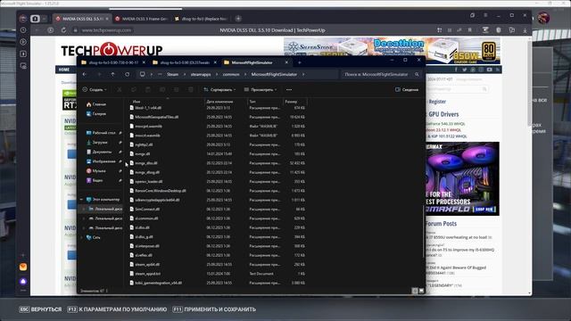571x321 pixels.
Task: Switch to dlssg-to-fsr3 browser tab
Action: point(201,19)
